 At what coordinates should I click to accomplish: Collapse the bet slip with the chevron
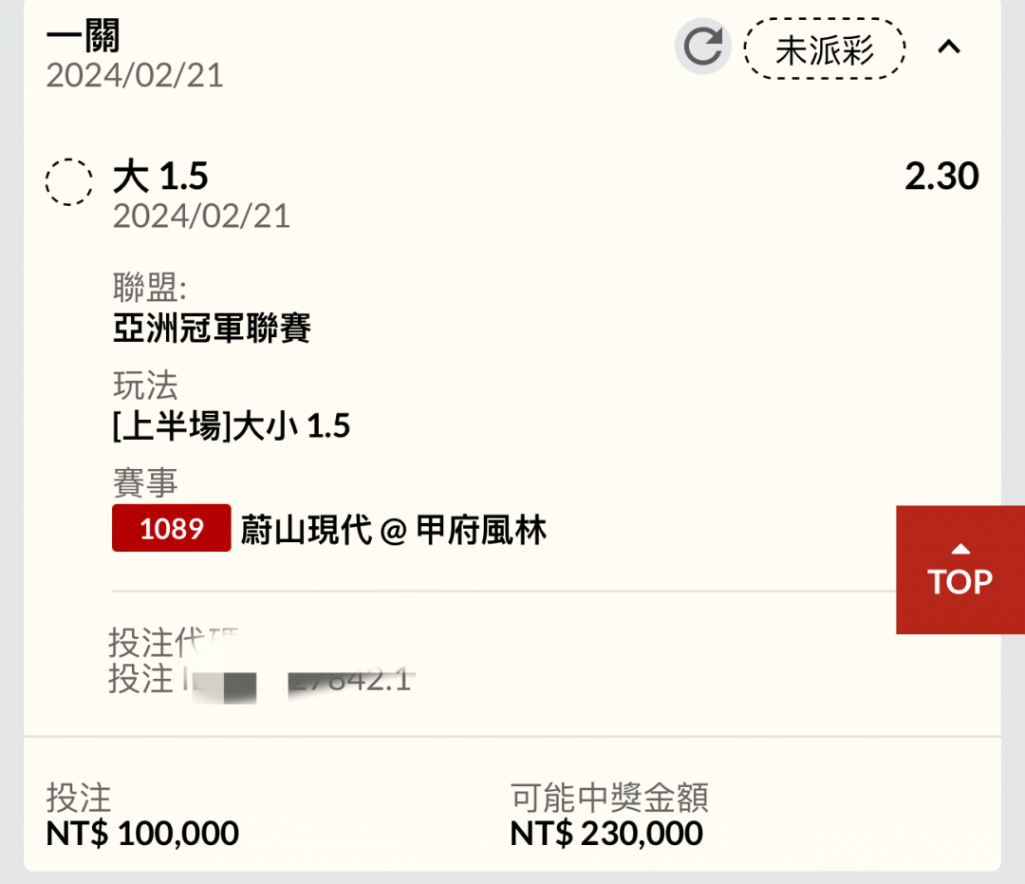(x=948, y=47)
